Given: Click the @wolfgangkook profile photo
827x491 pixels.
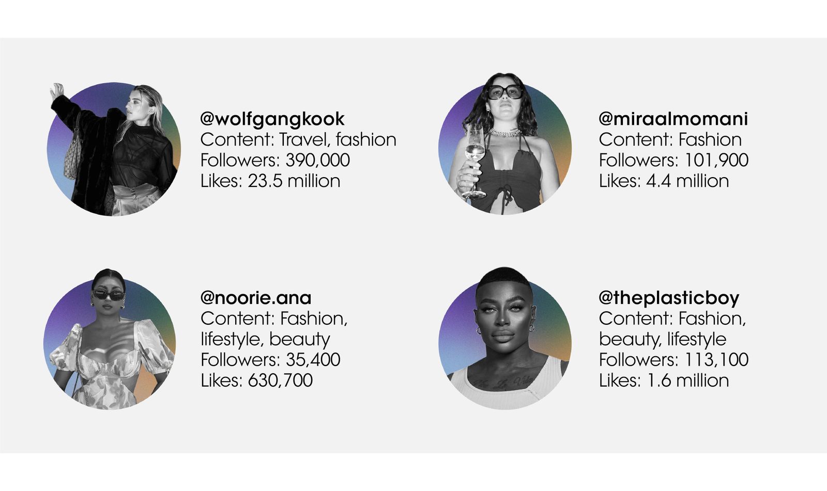Looking at the screenshot, I should 114,149.
